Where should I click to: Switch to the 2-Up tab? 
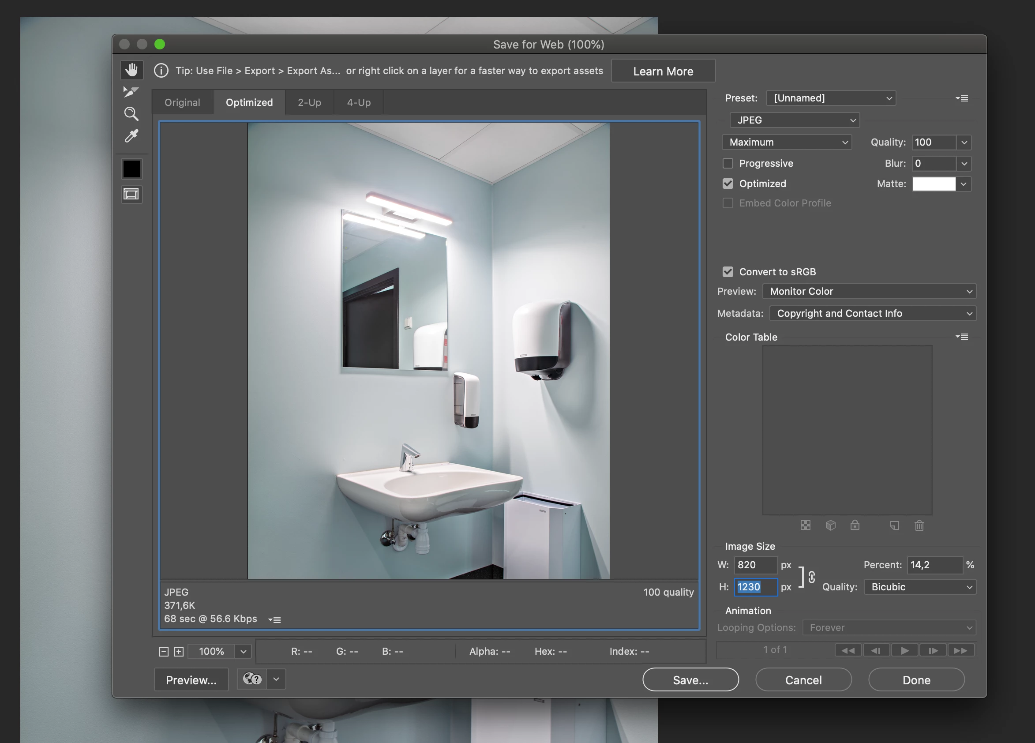pos(309,102)
